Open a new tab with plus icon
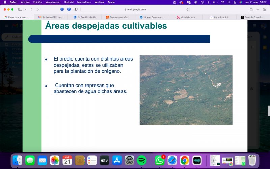270x169 pixels. 258,9
